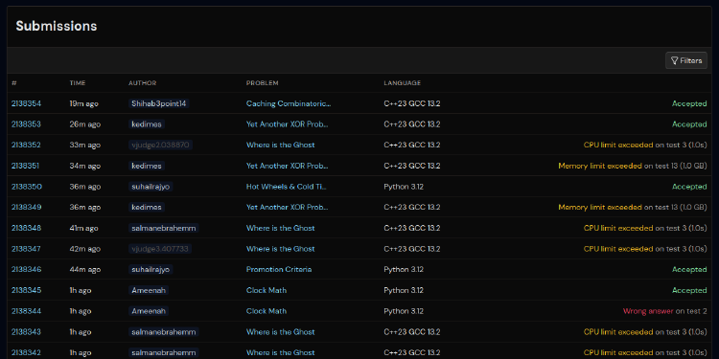Click the TIME column header

point(78,83)
